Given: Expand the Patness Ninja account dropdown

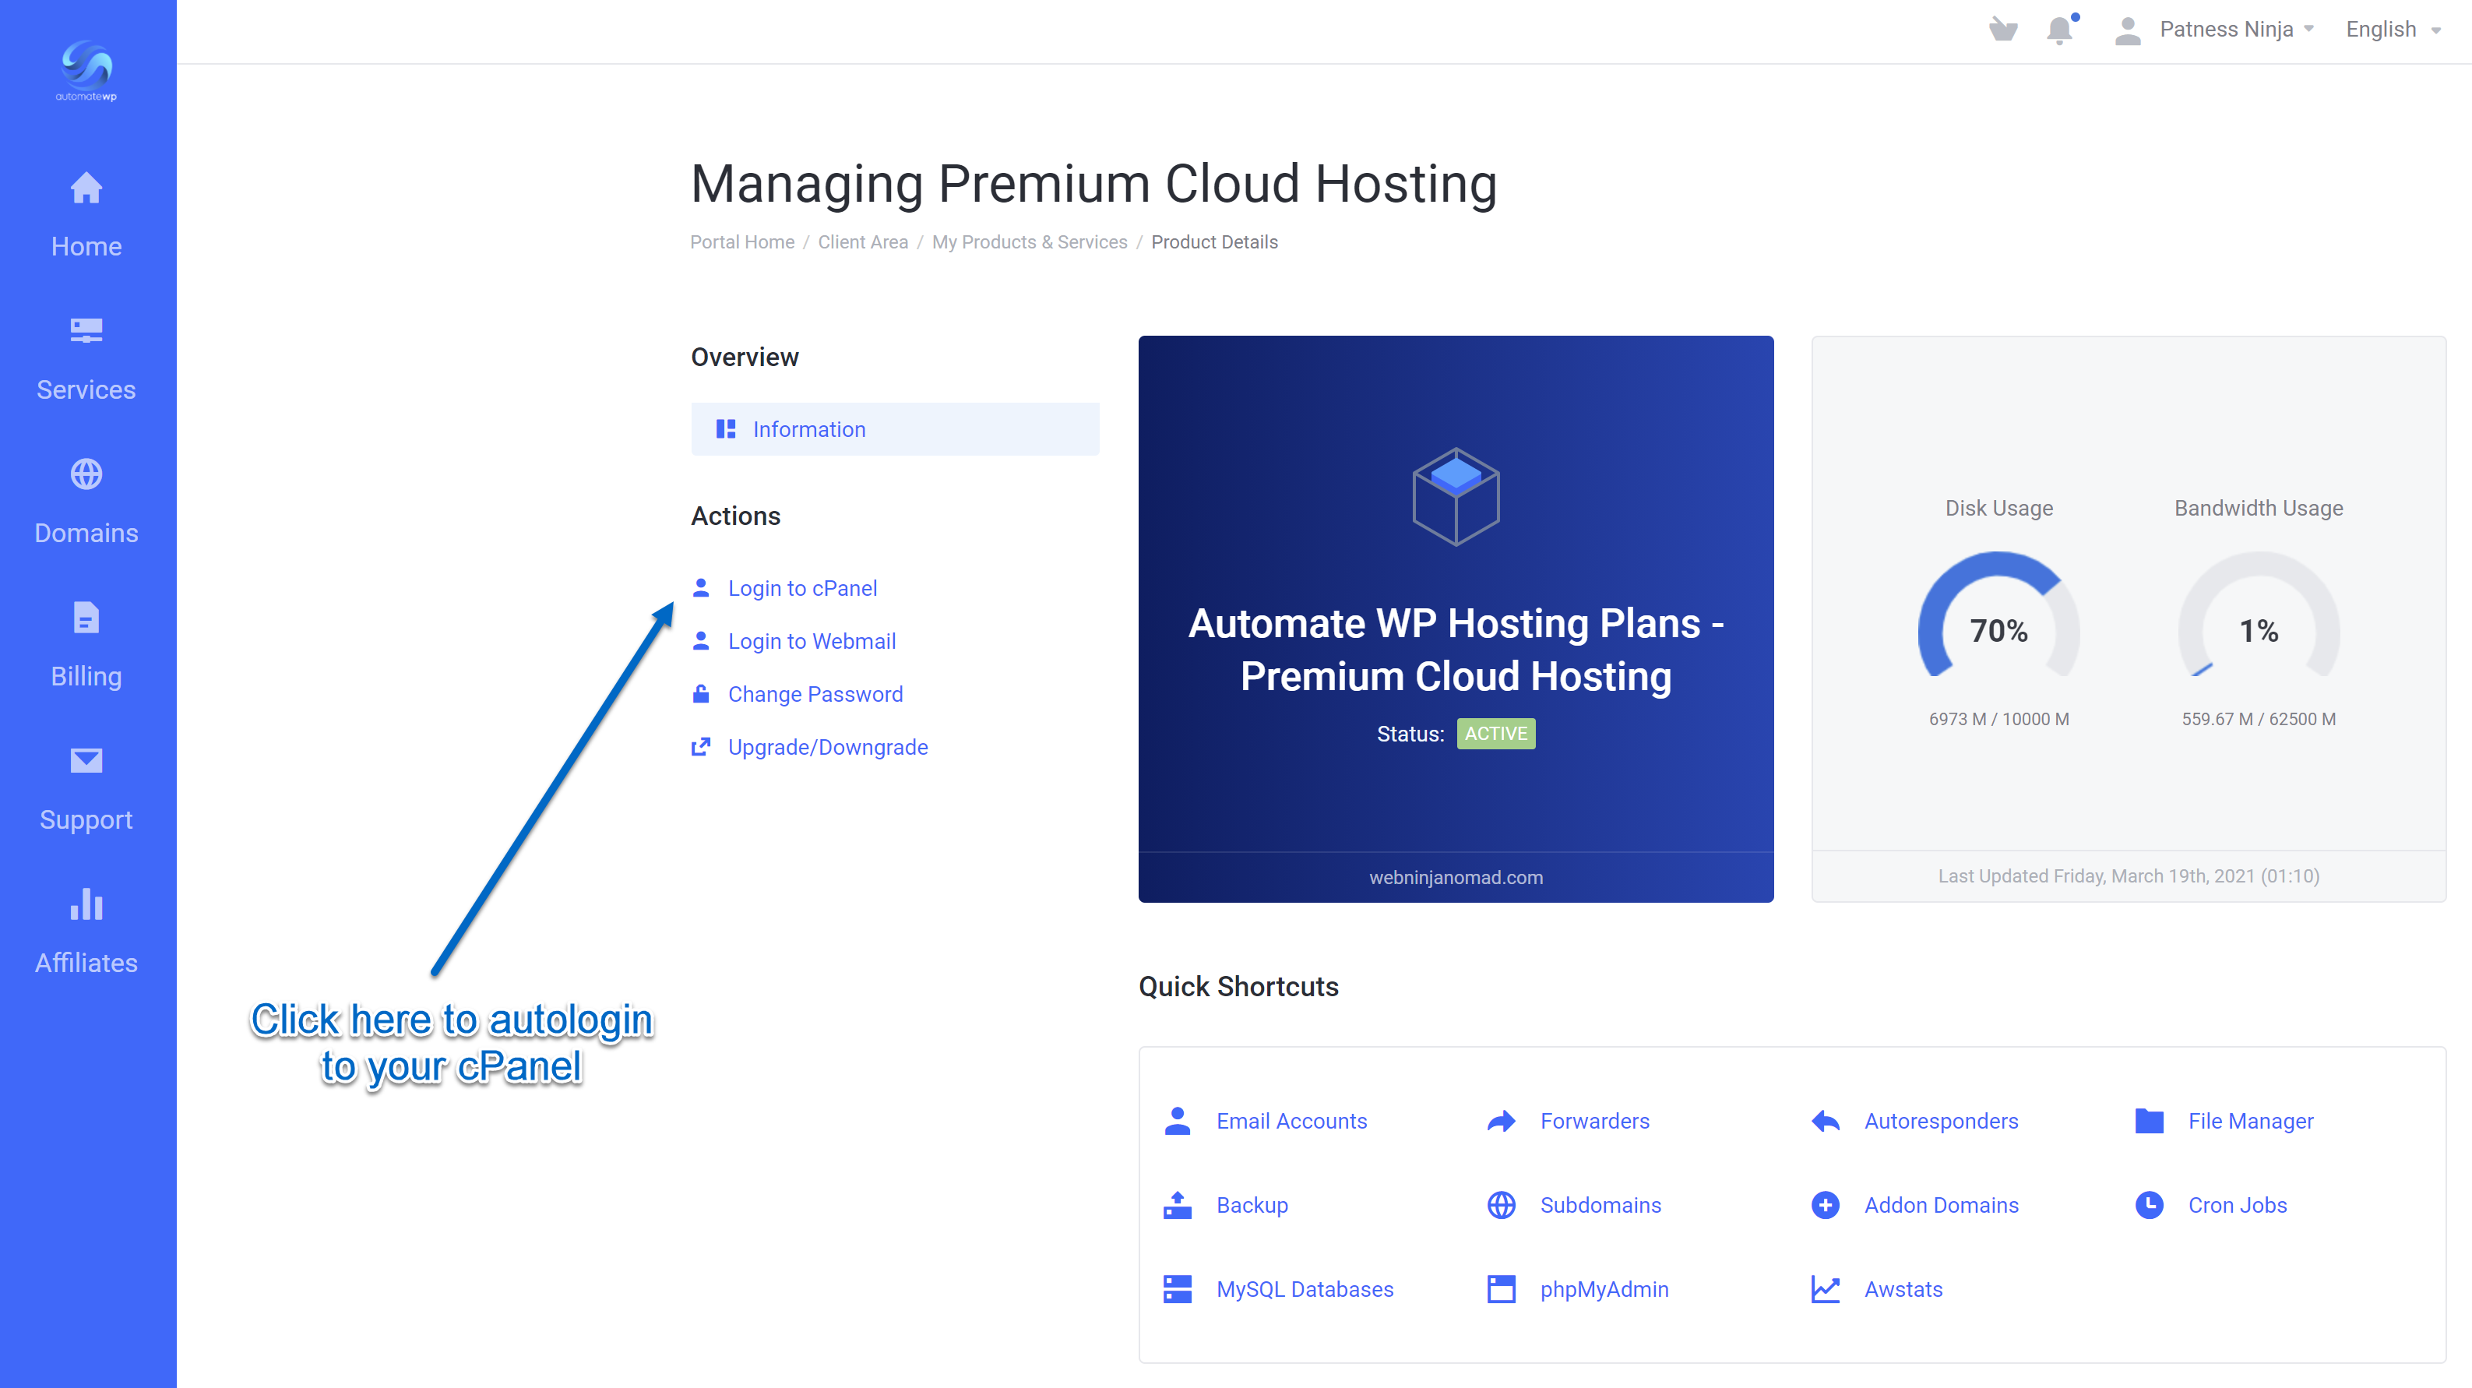Looking at the screenshot, I should click(2237, 30).
